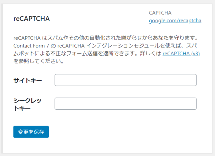Open the google.com/recaptcha link
Screen dimensions: 215x156
[175, 21]
